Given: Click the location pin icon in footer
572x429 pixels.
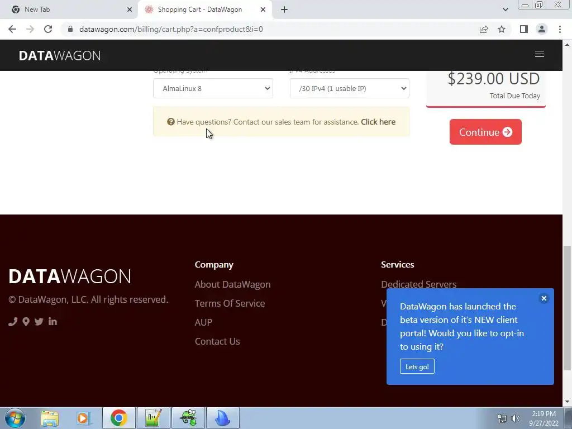Looking at the screenshot, I should click(26, 321).
